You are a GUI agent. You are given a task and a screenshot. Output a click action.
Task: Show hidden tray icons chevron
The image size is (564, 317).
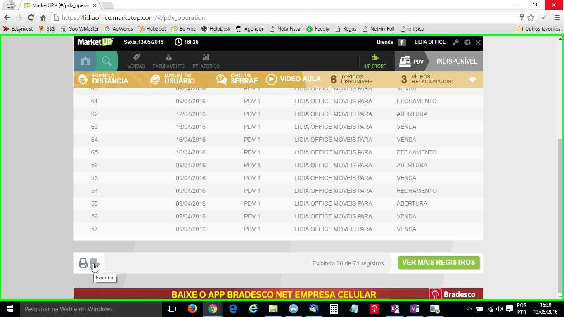469,309
